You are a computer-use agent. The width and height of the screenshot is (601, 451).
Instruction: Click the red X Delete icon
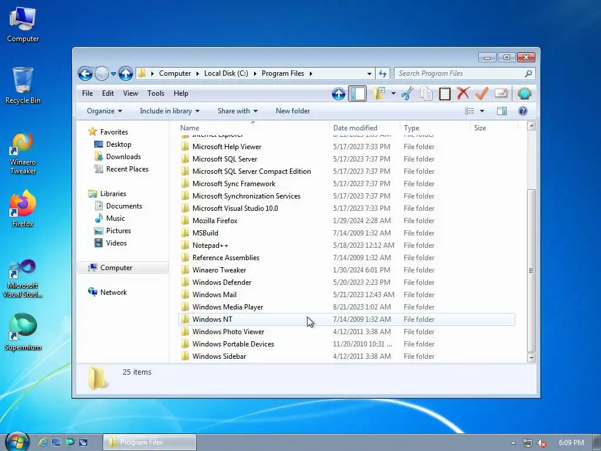click(x=463, y=93)
